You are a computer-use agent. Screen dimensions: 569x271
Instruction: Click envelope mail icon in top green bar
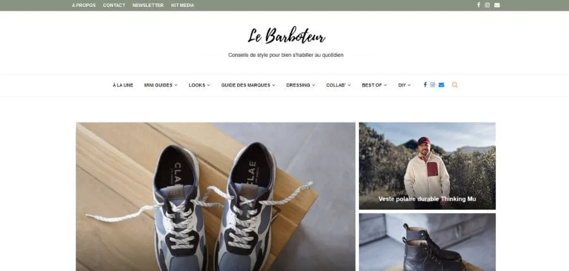[497, 5]
